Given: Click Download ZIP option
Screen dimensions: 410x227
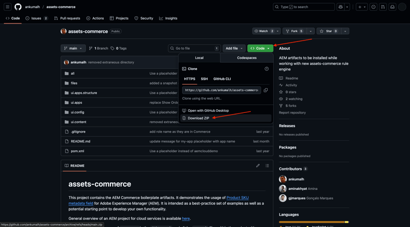Looking at the screenshot, I should point(226,118).
